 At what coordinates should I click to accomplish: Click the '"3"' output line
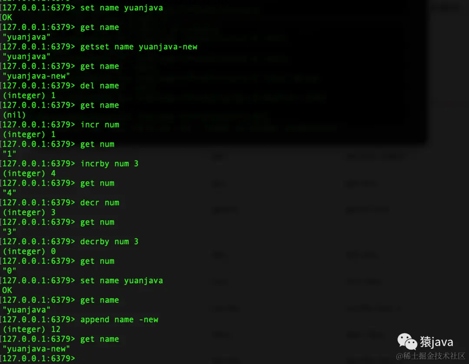pyautogui.click(x=9, y=232)
